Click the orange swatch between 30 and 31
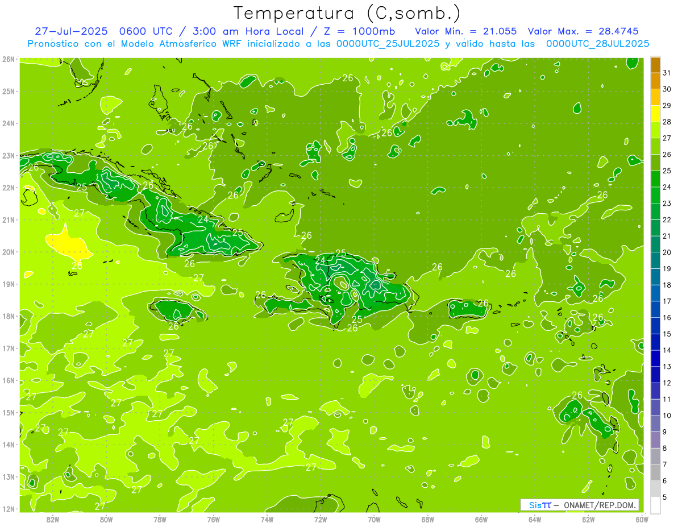 655,81
